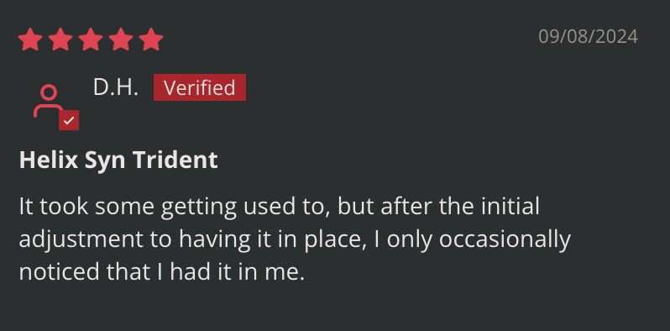Click the reviewer avatar person icon
The width and height of the screenshot is (670, 331).
coord(49,101)
